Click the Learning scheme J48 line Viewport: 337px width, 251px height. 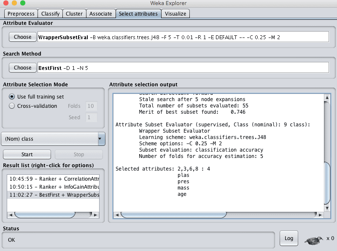(x=202, y=137)
